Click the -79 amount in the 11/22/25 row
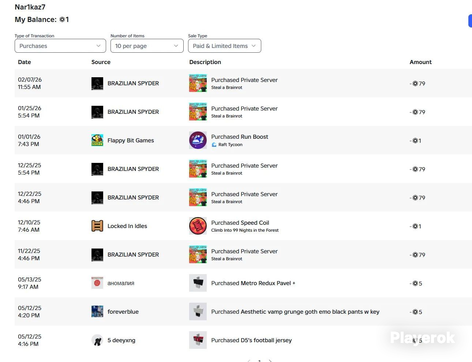 [x=417, y=255]
